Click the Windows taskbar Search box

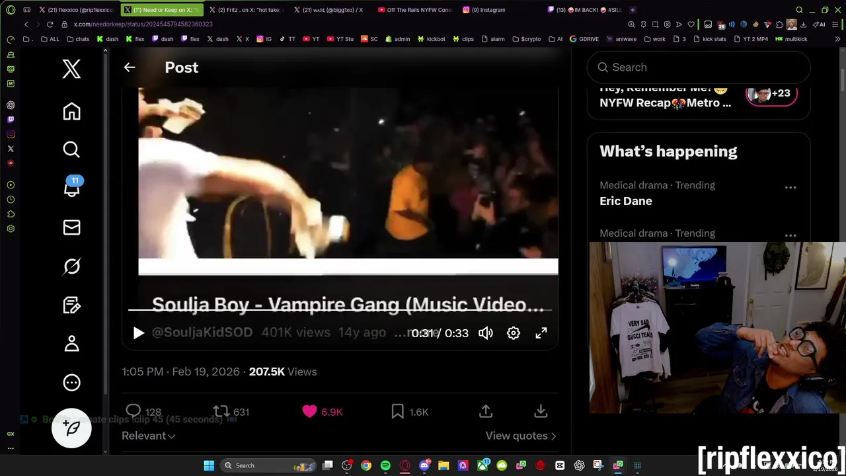coord(269,465)
